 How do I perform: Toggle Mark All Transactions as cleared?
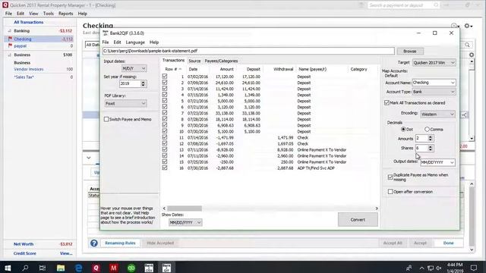coord(387,103)
